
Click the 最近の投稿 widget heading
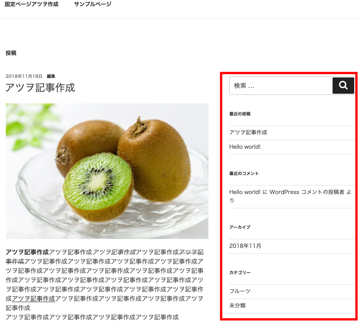240,114
